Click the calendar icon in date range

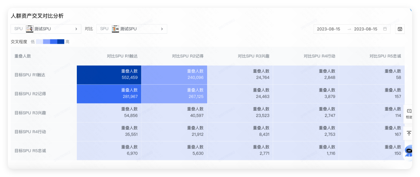tap(385, 29)
